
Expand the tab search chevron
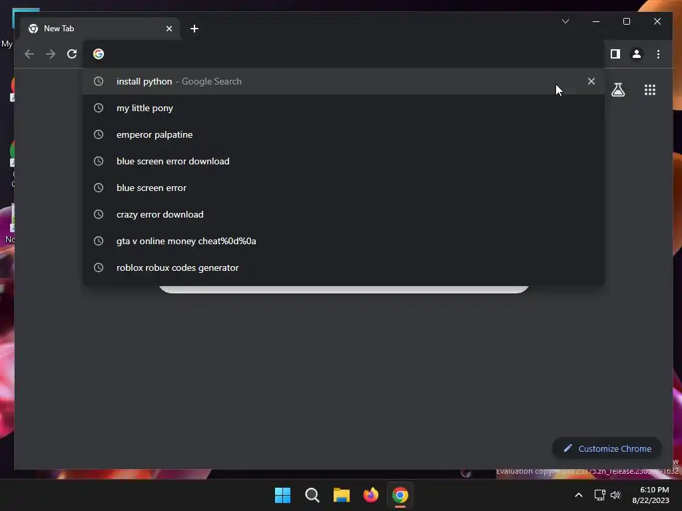(565, 21)
